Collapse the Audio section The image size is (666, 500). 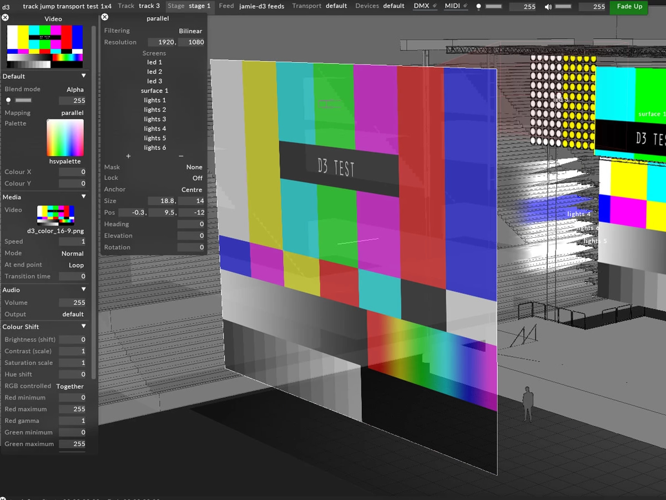84,289
